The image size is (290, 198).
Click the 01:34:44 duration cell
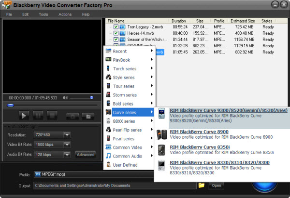(180, 40)
